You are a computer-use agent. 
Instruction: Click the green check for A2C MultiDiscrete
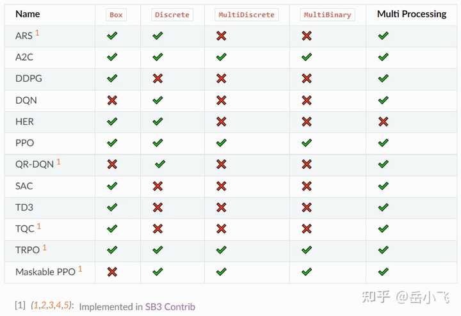point(222,58)
